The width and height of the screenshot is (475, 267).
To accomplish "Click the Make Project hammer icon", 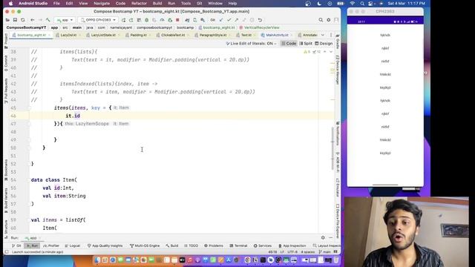I will pyautogui.click(x=48, y=20).
